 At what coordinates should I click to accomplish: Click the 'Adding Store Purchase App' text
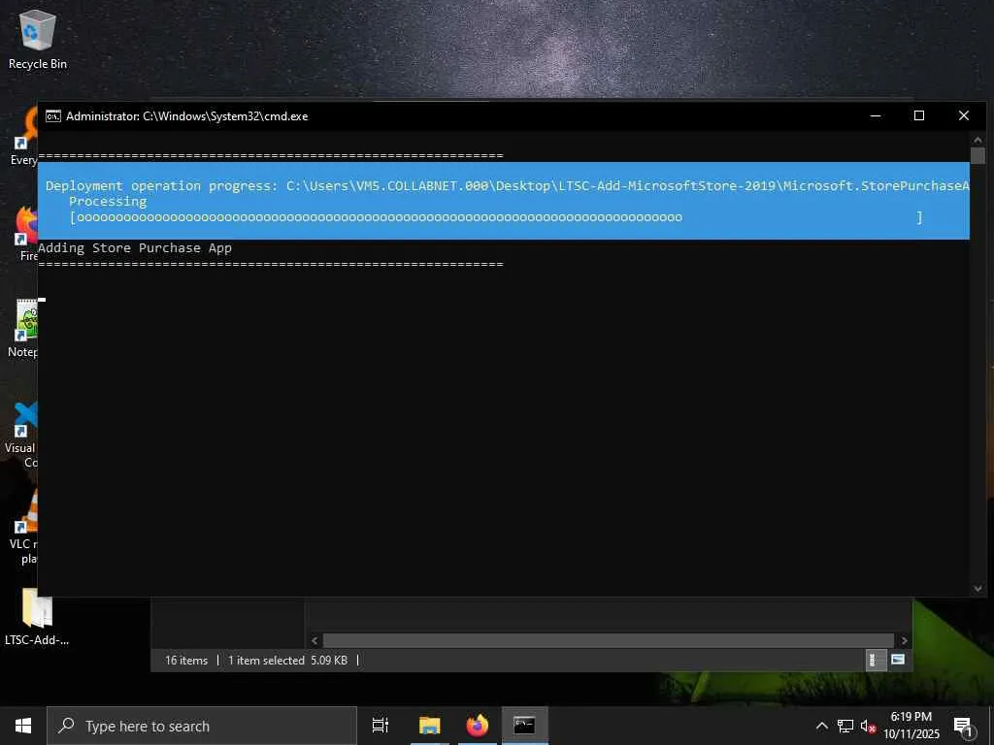click(x=135, y=247)
